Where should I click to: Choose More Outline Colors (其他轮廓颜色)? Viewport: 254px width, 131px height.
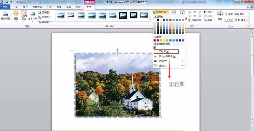click(x=169, y=56)
